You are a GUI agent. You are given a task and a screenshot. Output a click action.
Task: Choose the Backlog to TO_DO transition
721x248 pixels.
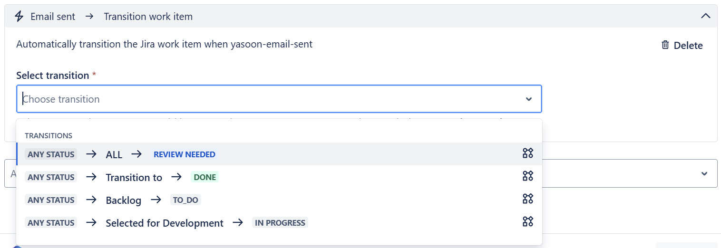click(x=123, y=200)
